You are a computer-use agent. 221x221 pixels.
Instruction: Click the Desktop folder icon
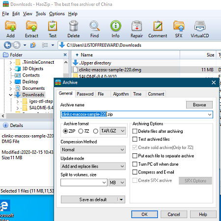[18, 82]
